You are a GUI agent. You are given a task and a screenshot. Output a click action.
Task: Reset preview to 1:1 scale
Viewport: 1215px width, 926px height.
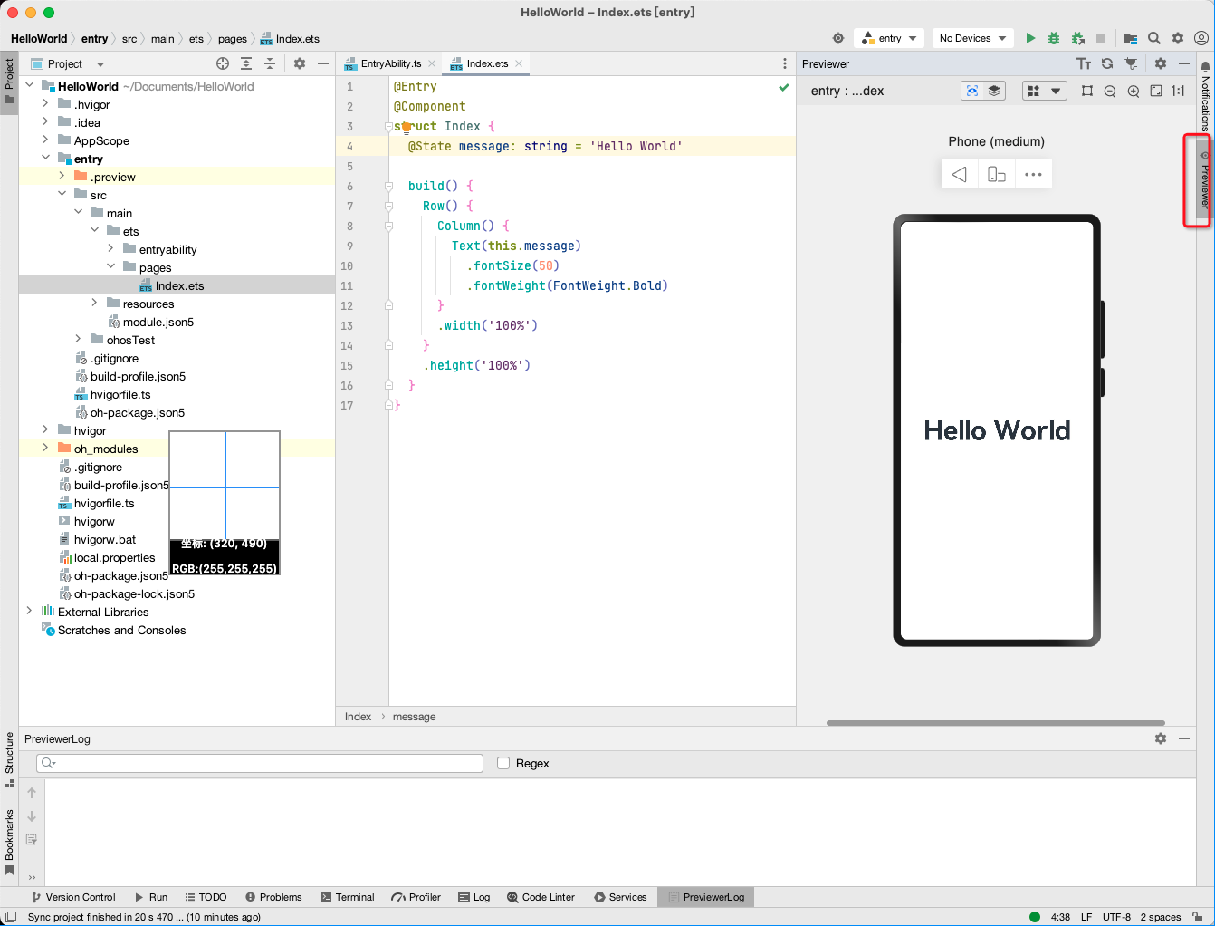pyautogui.click(x=1179, y=91)
